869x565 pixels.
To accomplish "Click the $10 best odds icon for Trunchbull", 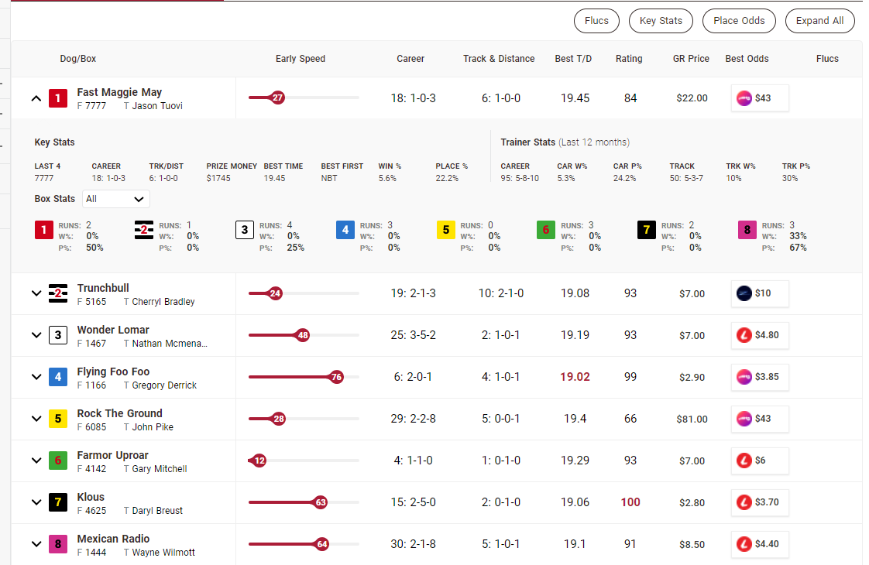I will [x=759, y=293].
